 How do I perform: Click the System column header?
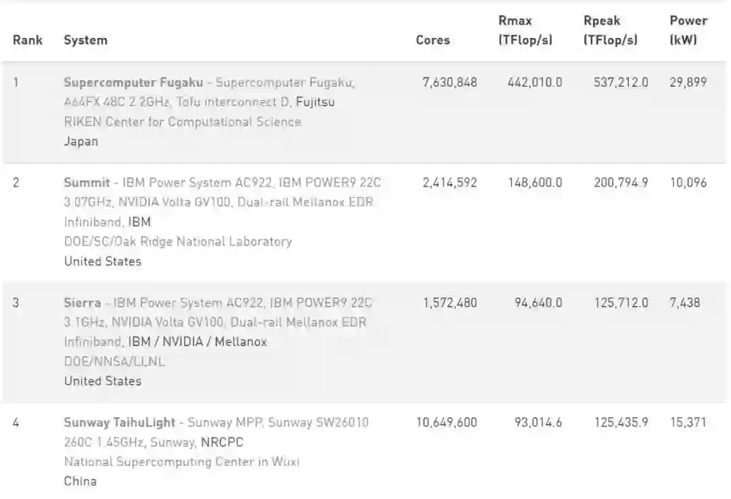pos(85,40)
